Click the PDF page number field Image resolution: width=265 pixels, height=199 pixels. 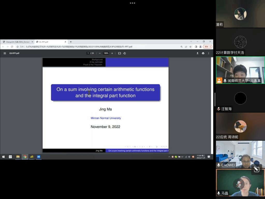click(88, 53)
